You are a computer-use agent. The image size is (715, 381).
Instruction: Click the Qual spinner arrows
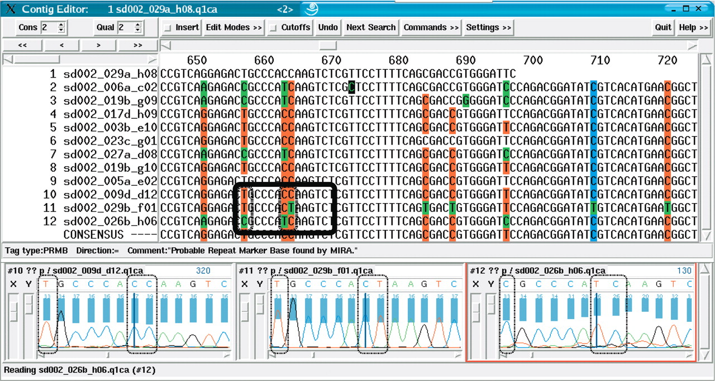(x=137, y=27)
